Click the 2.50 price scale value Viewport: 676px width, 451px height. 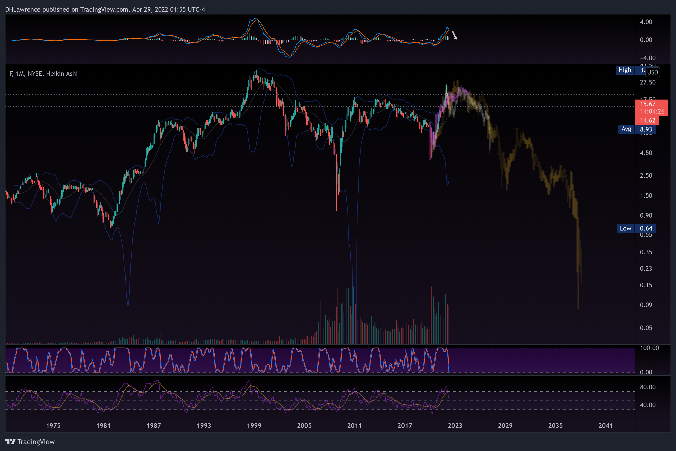[646, 175]
